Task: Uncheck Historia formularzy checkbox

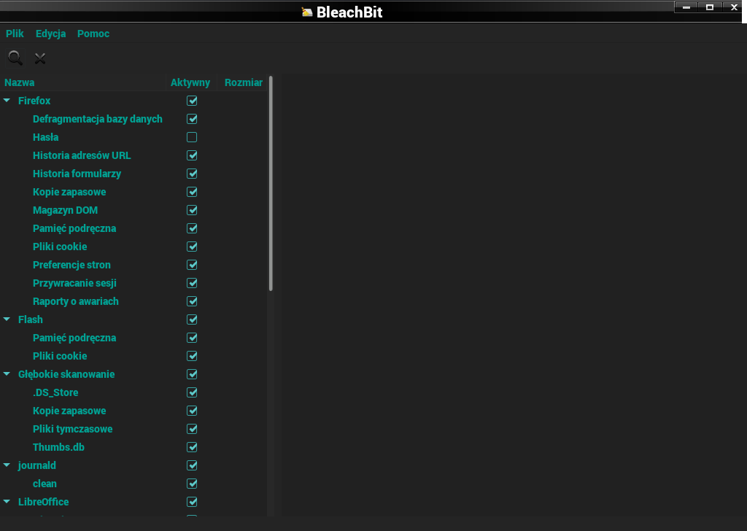Action: pyautogui.click(x=192, y=174)
